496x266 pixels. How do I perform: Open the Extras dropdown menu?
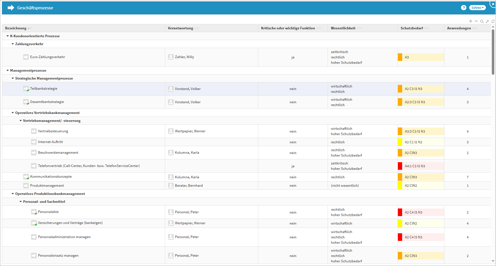coord(477,8)
